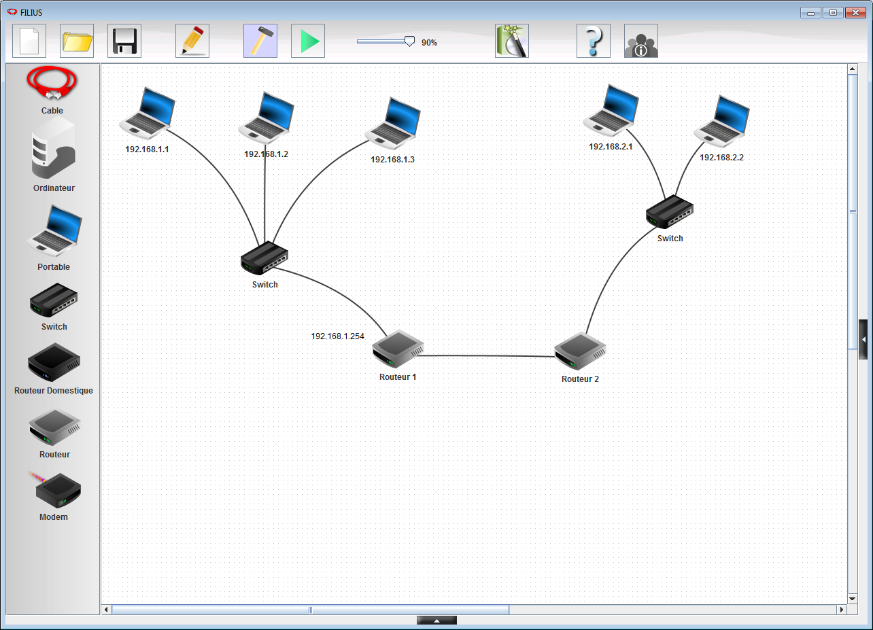Select laptop 192.168.2.2 on canvas
Image resolution: width=873 pixels, height=630 pixels.
(721, 121)
